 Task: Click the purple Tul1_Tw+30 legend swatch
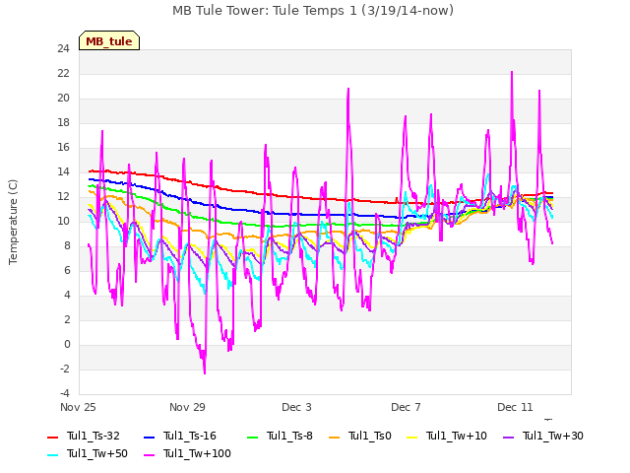click(x=508, y=437)
